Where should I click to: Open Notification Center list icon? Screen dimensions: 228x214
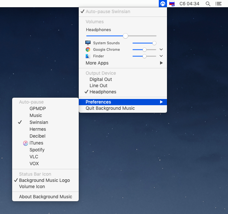point(218,4)
